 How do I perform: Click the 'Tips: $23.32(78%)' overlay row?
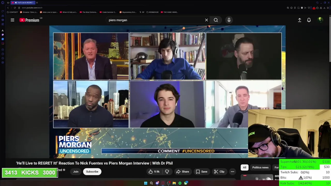[x=305, y=167]
